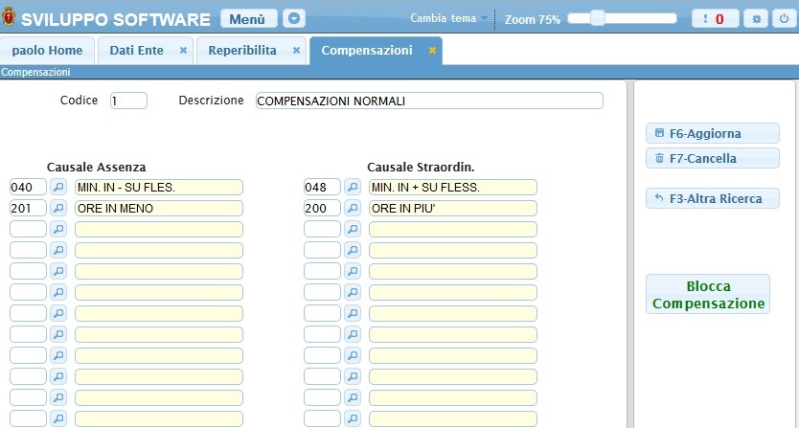Click the Descrizione text field
Screen dimensions: 799x428
(429, 101)
